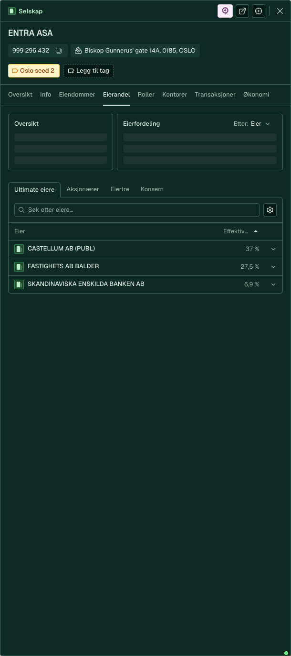Open SKANDINAVISKA ENSKILDA BANKEN AB name

coord(86,284)
